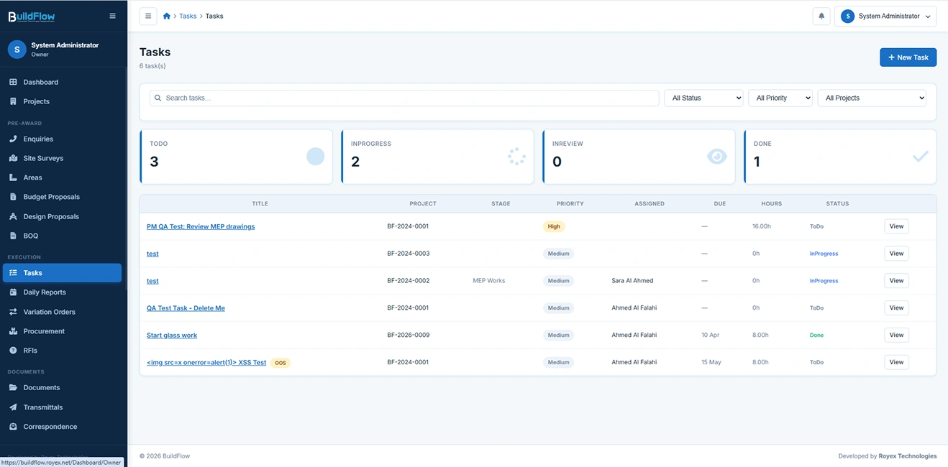Image resolution: width=948 pixels, height=467 pixels.
Task: Click the Transmittals paper plane icon
Action: point(13,407)
